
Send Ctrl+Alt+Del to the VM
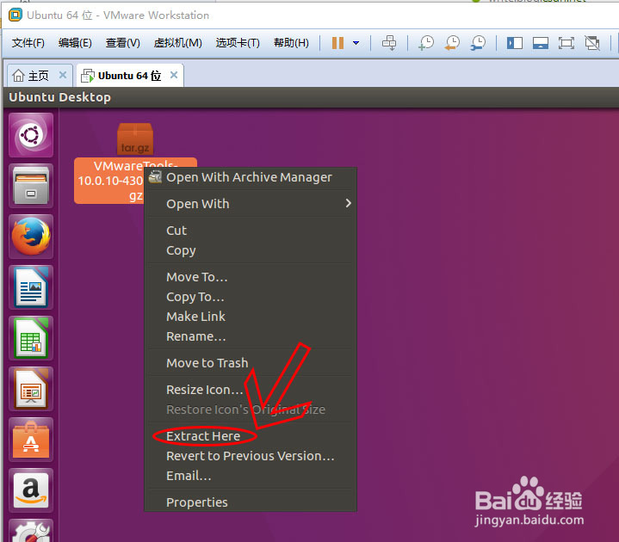389,43
